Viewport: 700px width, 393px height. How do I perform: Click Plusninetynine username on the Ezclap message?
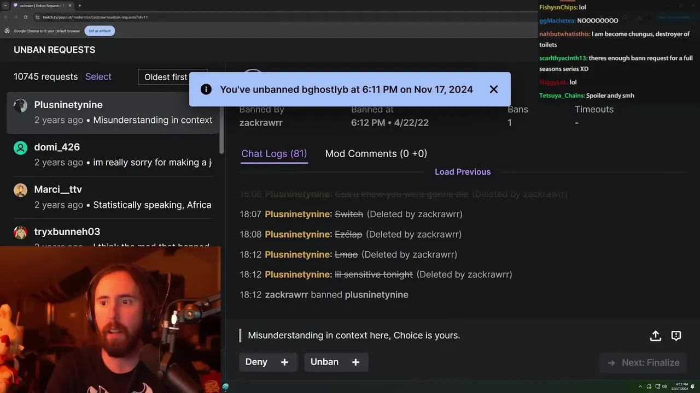[x=297, y=235]
